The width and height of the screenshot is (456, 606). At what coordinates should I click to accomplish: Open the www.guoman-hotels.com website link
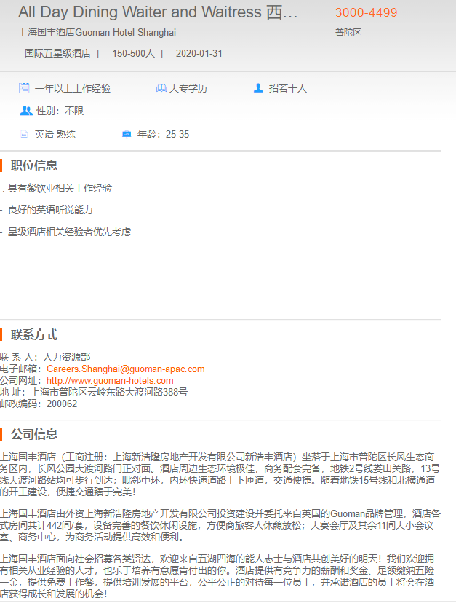click(110, 380)
